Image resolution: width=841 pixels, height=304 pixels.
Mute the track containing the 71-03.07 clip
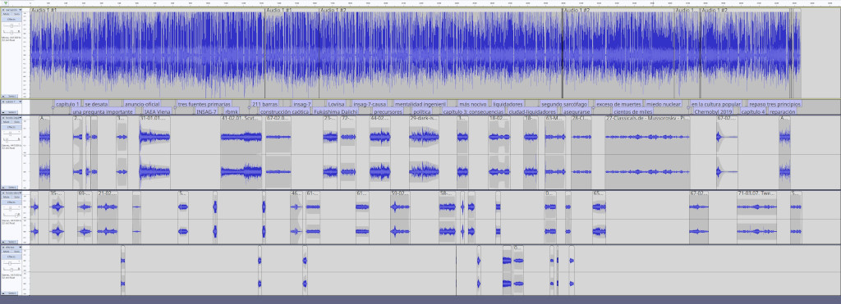pyautogui.click(x=7, y=197)
